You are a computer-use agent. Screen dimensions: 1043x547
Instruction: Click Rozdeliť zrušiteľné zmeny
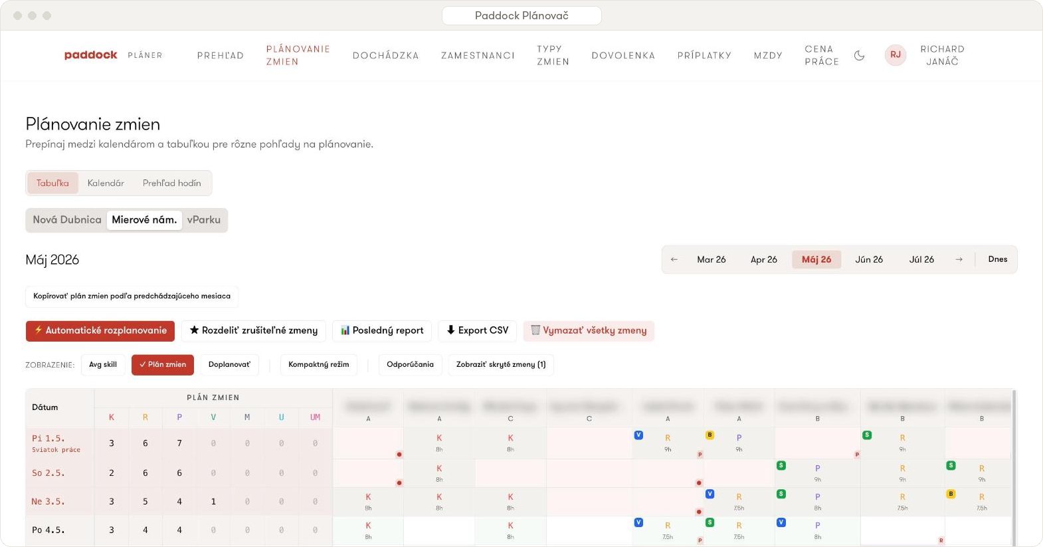click(254, 331)
